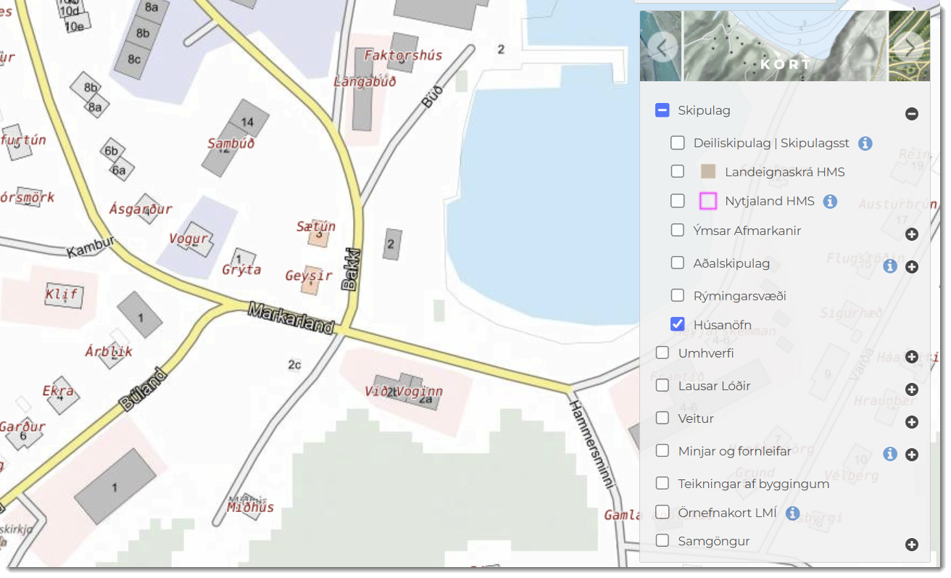Tick the Landeignaskrá HMS checkbox

[678, 171]
